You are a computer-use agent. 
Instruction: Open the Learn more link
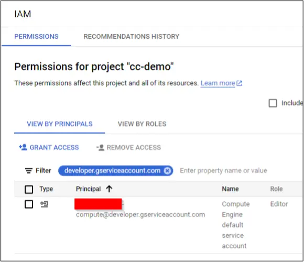pyautogui.click(x=218, y=83)
